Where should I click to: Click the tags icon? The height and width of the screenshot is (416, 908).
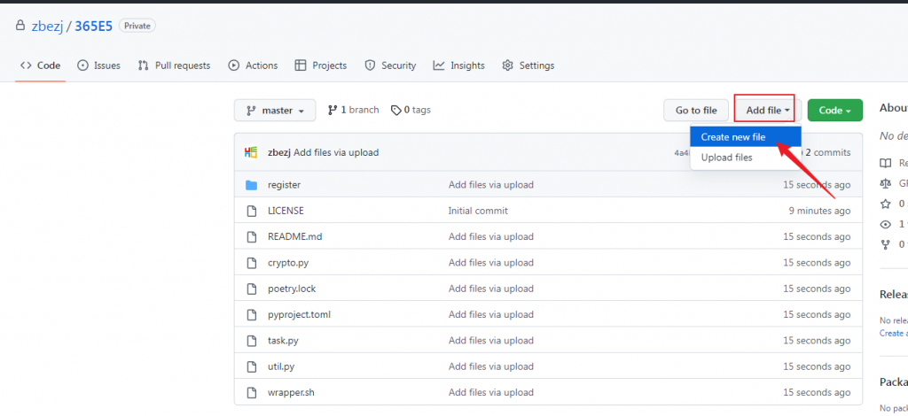point(396,111)
